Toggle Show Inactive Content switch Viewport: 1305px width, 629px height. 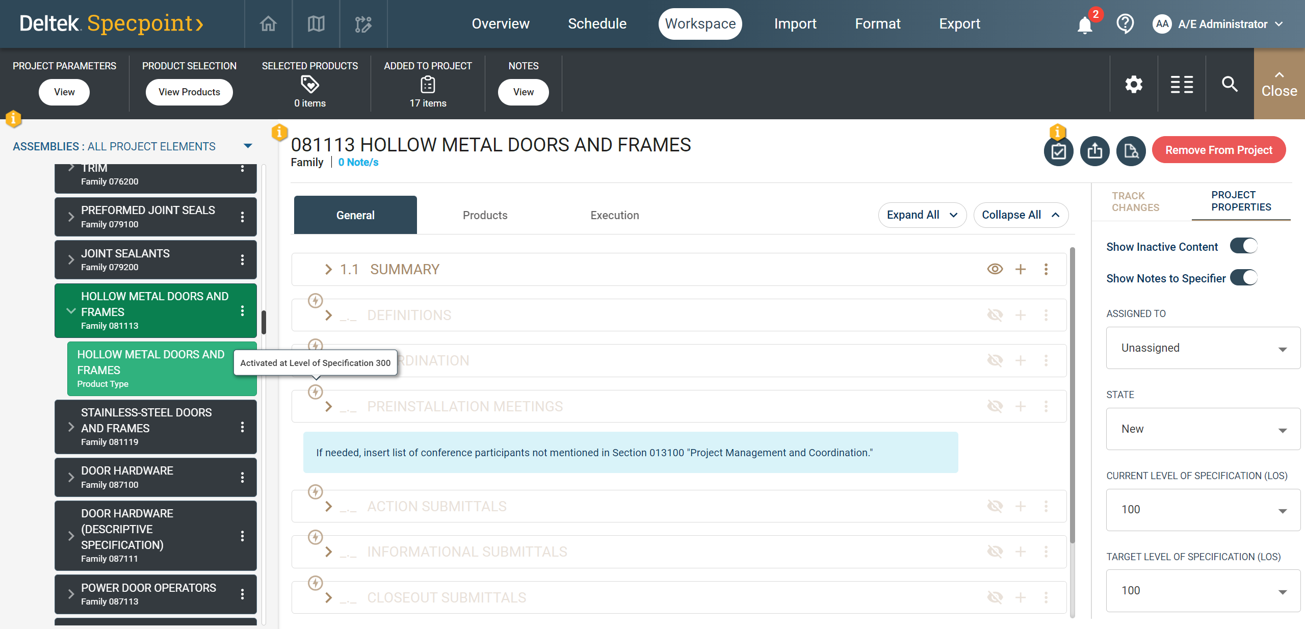point(1243,246)
